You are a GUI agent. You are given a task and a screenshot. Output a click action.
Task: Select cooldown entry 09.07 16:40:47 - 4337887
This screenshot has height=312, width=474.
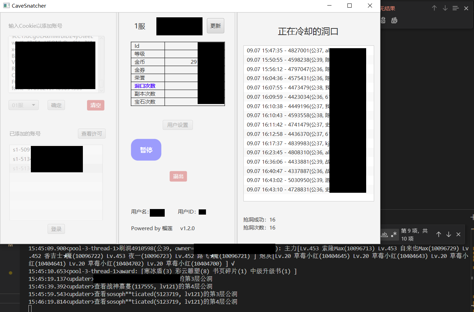309,171
